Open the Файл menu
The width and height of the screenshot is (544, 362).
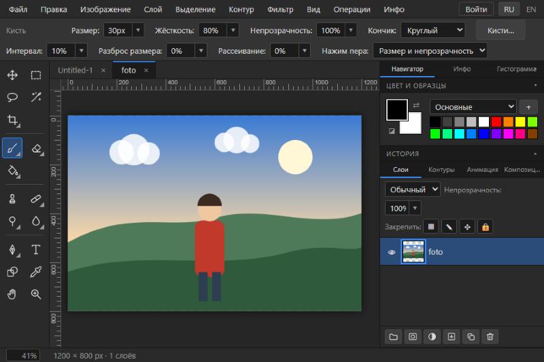(x=18, y=10)
